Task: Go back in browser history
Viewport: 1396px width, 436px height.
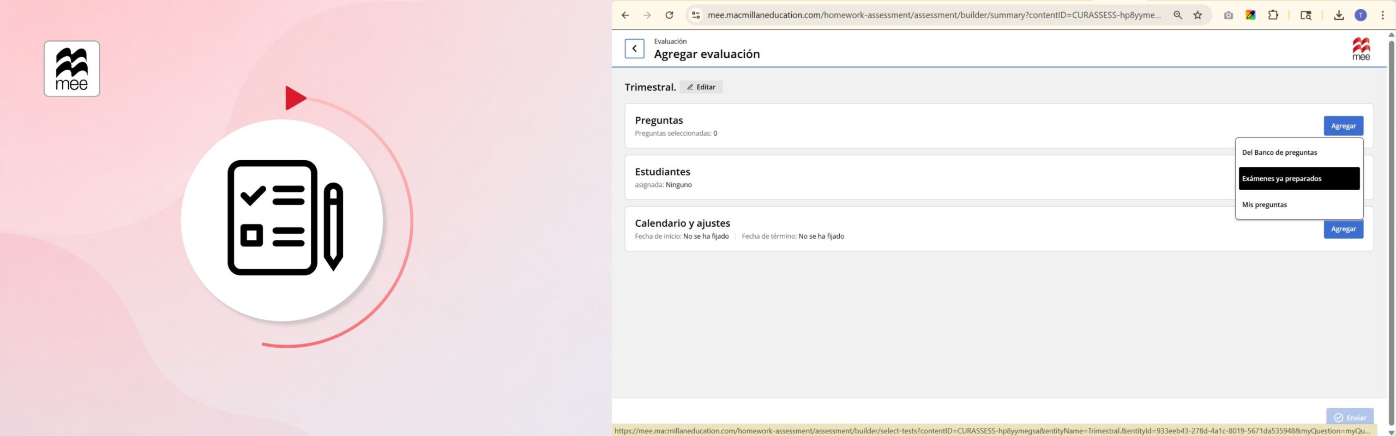Action: (x=625, y=15)
